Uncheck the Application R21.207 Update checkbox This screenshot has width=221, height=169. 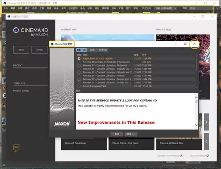pyautogui.click(x=79, y=59)
